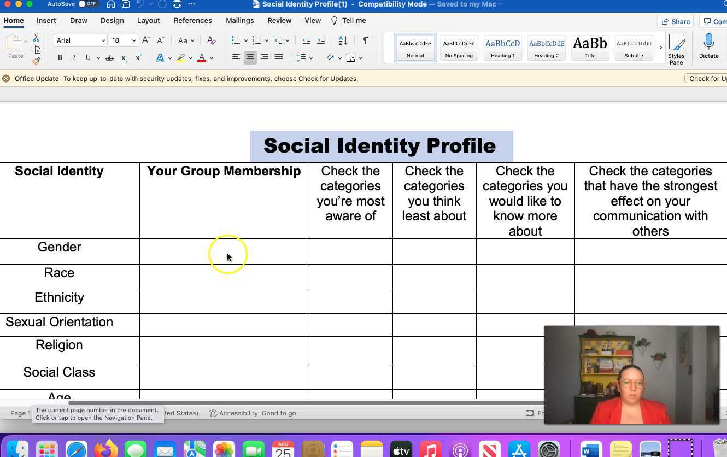The width and height of the screenshot is (727, 457).
Task: Toggle italic formatting
Action: pyautogui.click(x=74, y=57)
